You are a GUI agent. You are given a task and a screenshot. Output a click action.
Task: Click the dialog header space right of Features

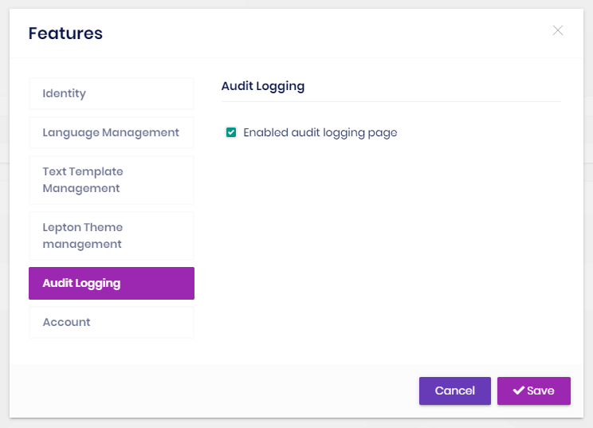pos(319,33)
